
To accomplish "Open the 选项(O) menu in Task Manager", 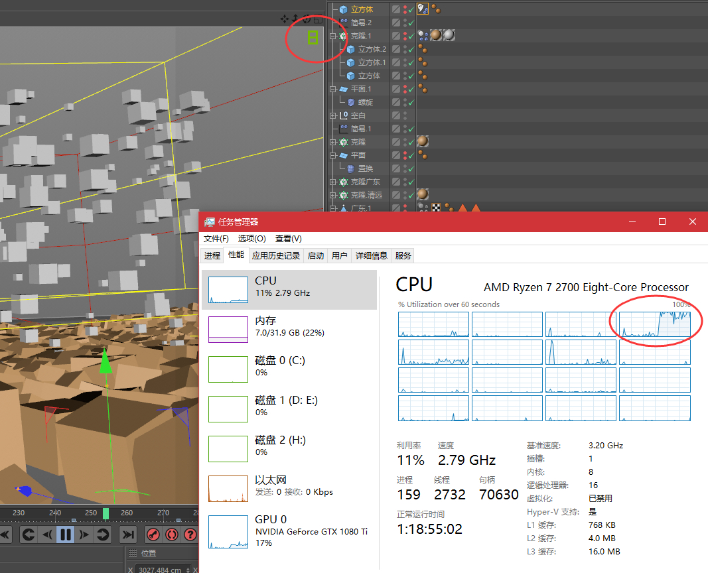I will (x=251, y=239).
